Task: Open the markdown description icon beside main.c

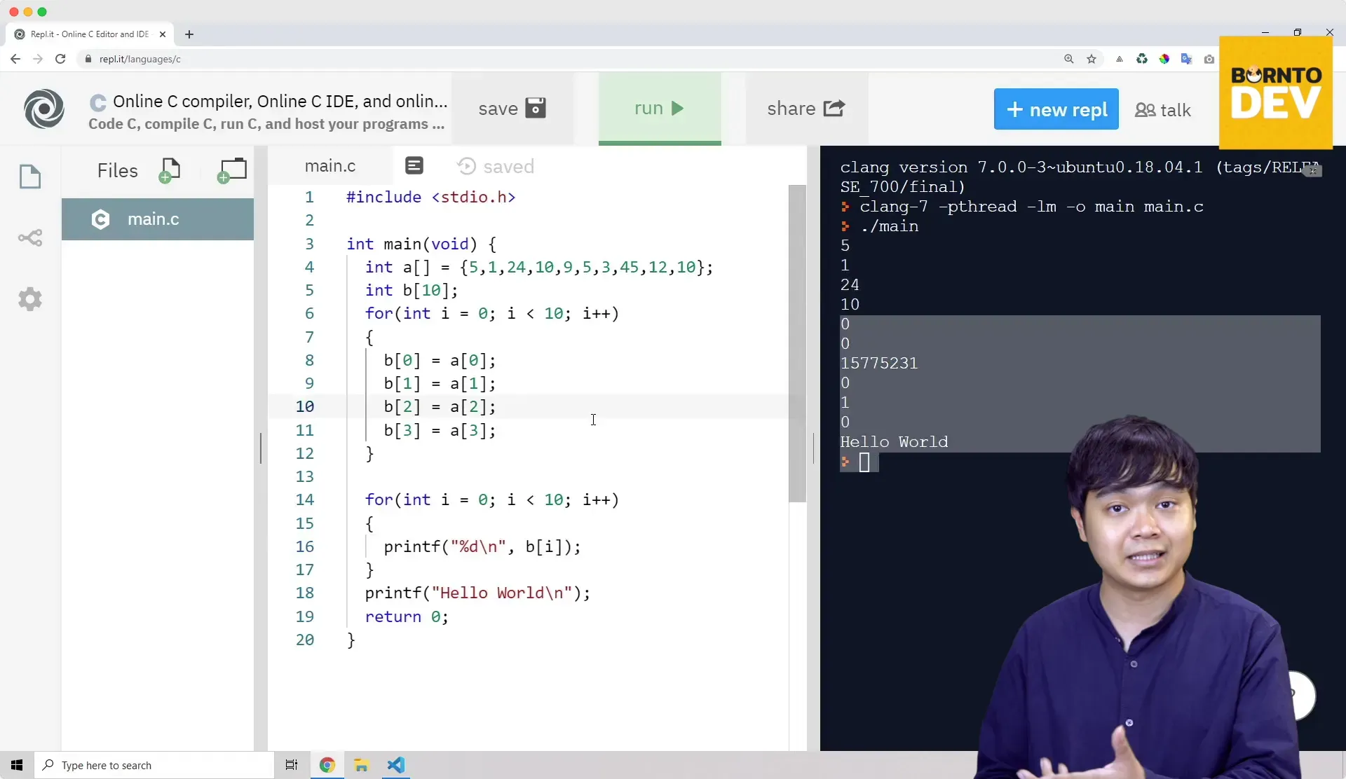Action: (414, 166)
